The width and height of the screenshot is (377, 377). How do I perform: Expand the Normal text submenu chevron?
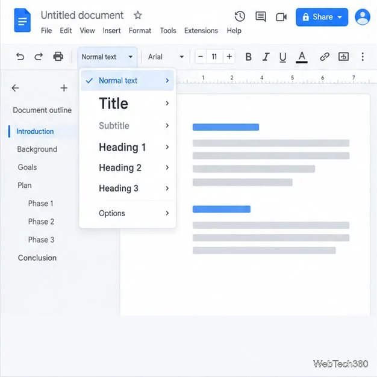[167, 81]
